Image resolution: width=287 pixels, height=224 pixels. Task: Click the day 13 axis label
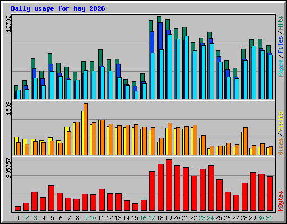click(x=118, y=218)
